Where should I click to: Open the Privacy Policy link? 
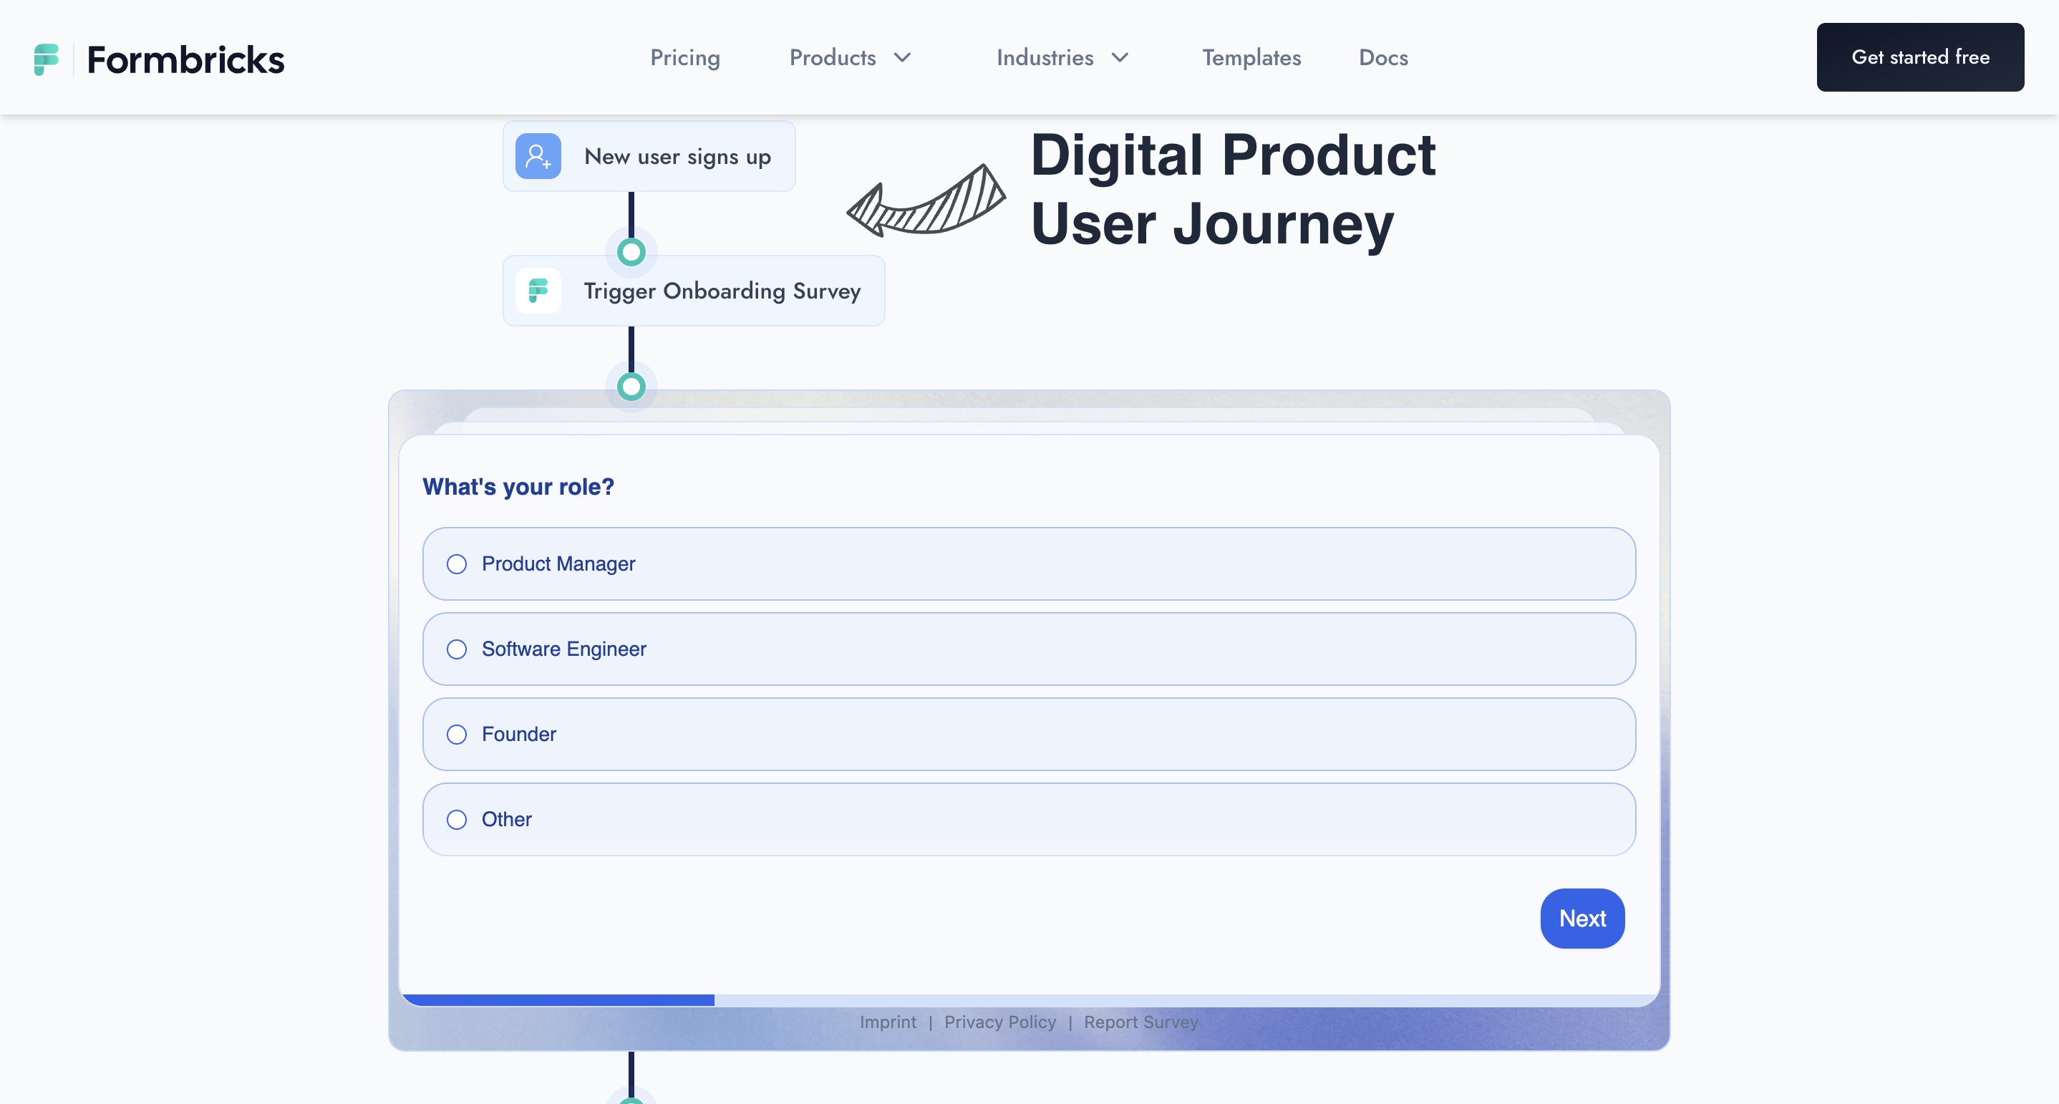tap(999, 1022)
